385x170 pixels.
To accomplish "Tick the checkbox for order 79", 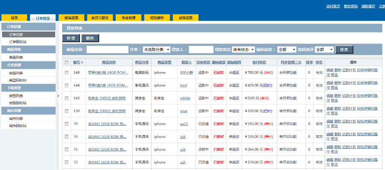I will [67, 124].
